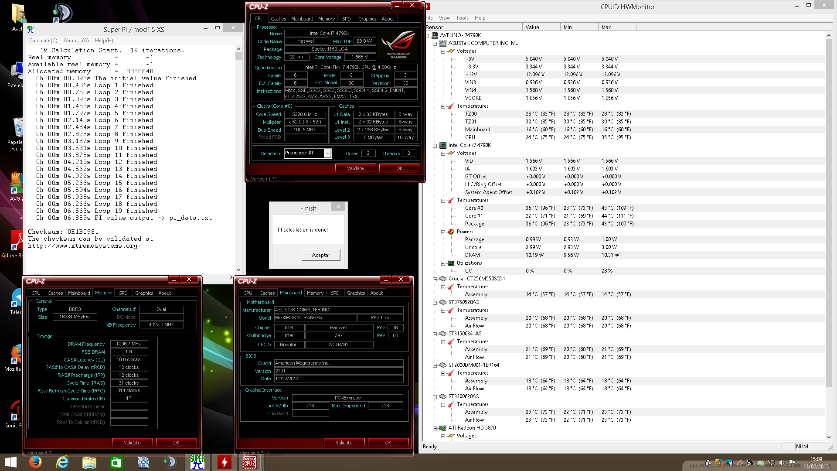Switch to SPD tab in the CPU-Z Memory window
The width and height of the screenshot is (837, 471).
(123, 293)
